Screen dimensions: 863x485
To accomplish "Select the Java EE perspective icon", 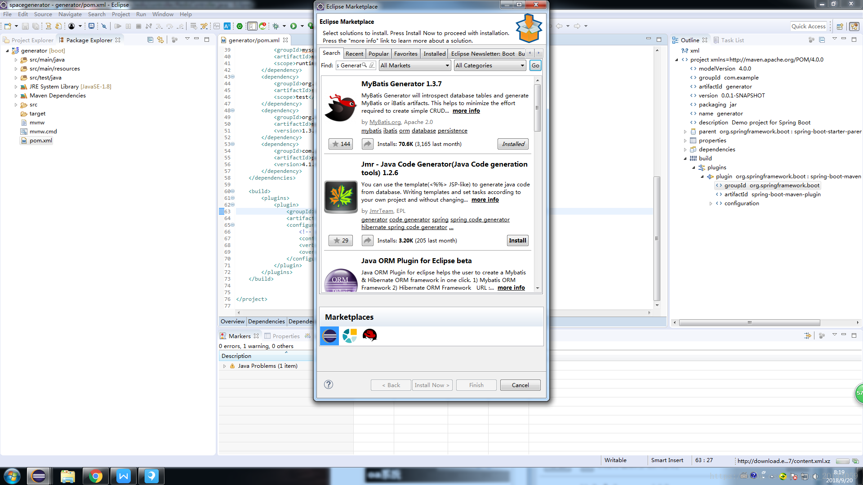I will [854, 26].
